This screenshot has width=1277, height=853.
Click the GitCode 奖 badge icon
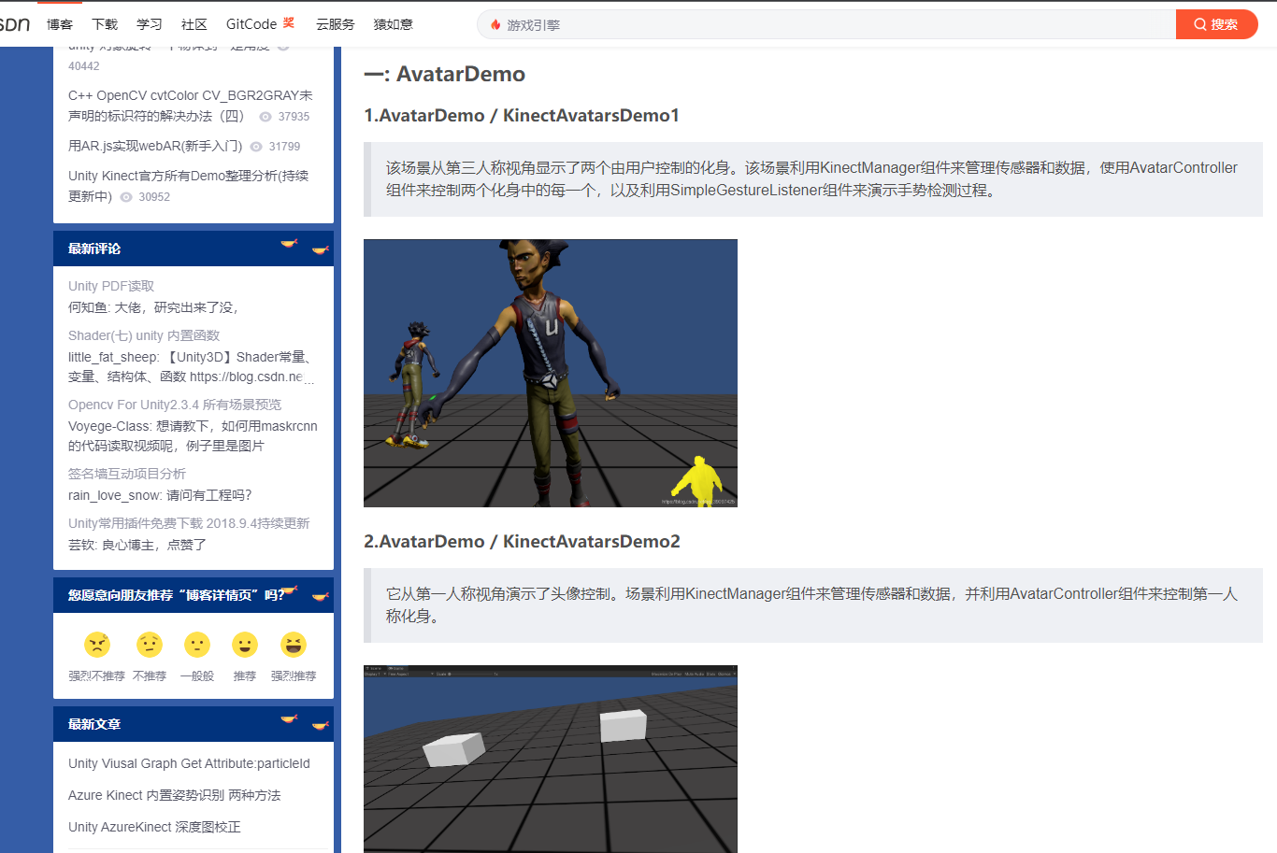(289, 22)
